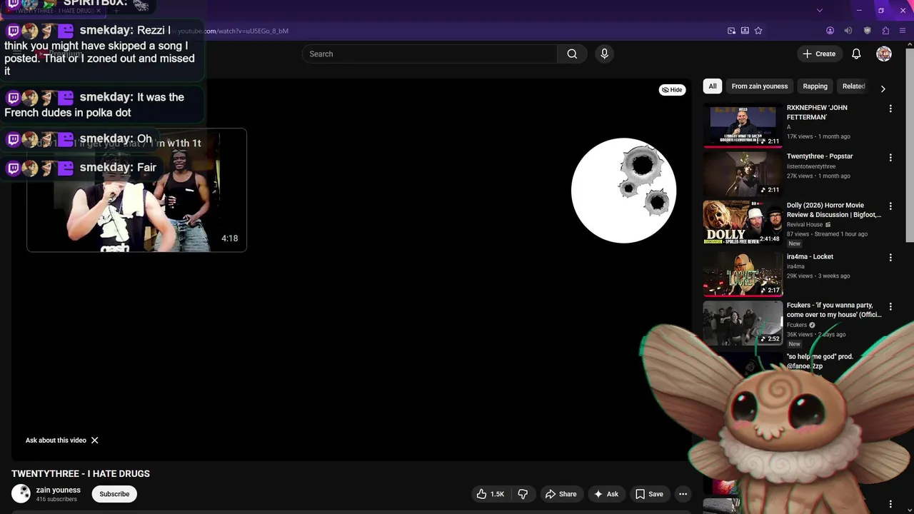Show more filter chips with right arrow
This screenshot has height=514, width=914.
coord(883,89)
